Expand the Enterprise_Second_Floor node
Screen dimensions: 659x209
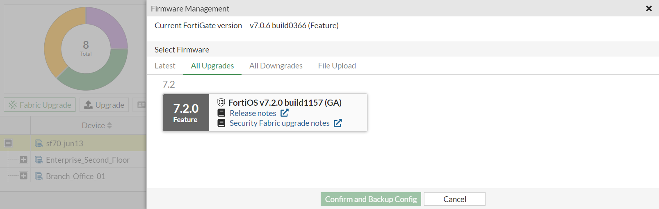coord(24,159)
